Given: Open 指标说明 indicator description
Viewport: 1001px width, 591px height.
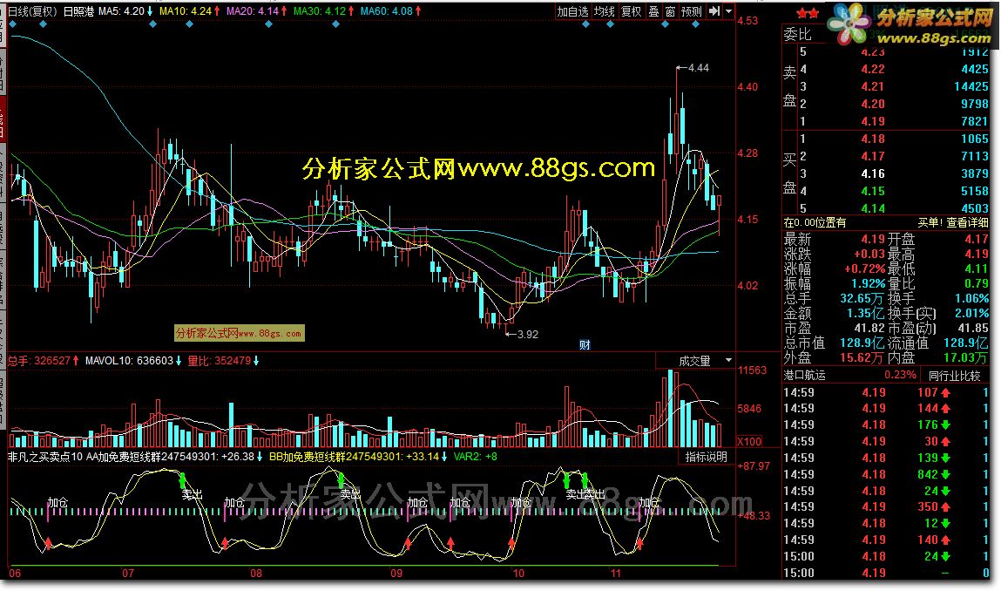Looking at the screenshot, I should tap(706, 456).
